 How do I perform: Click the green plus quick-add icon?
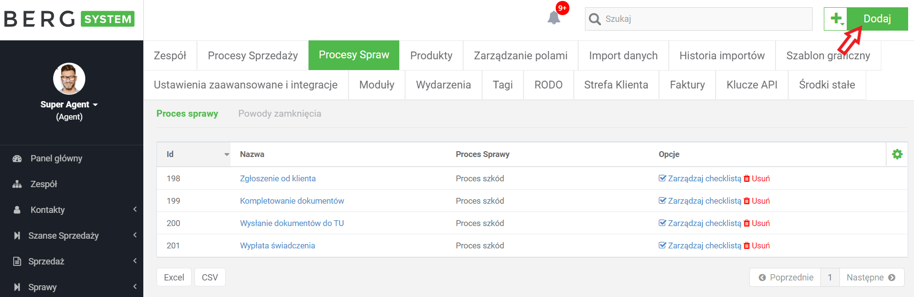coord(836,19)
